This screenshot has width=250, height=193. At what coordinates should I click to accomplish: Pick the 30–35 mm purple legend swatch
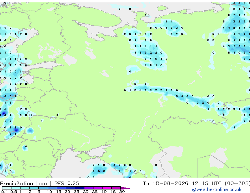pyautogui.click(x=89, y=188)
